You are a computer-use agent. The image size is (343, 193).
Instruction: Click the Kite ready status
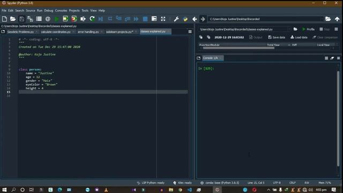[182, 183]
